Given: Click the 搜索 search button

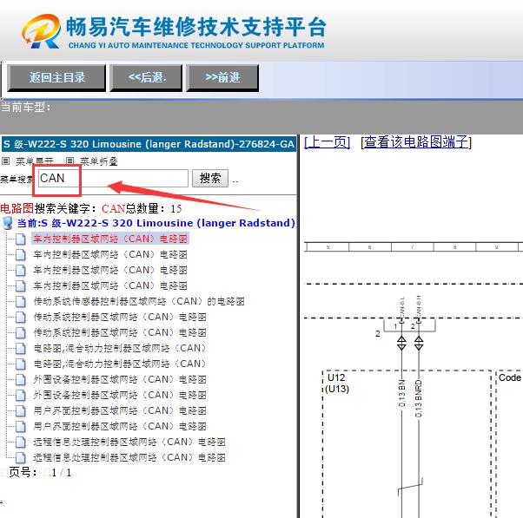Looking at the screenshot, I should point(210,178).
